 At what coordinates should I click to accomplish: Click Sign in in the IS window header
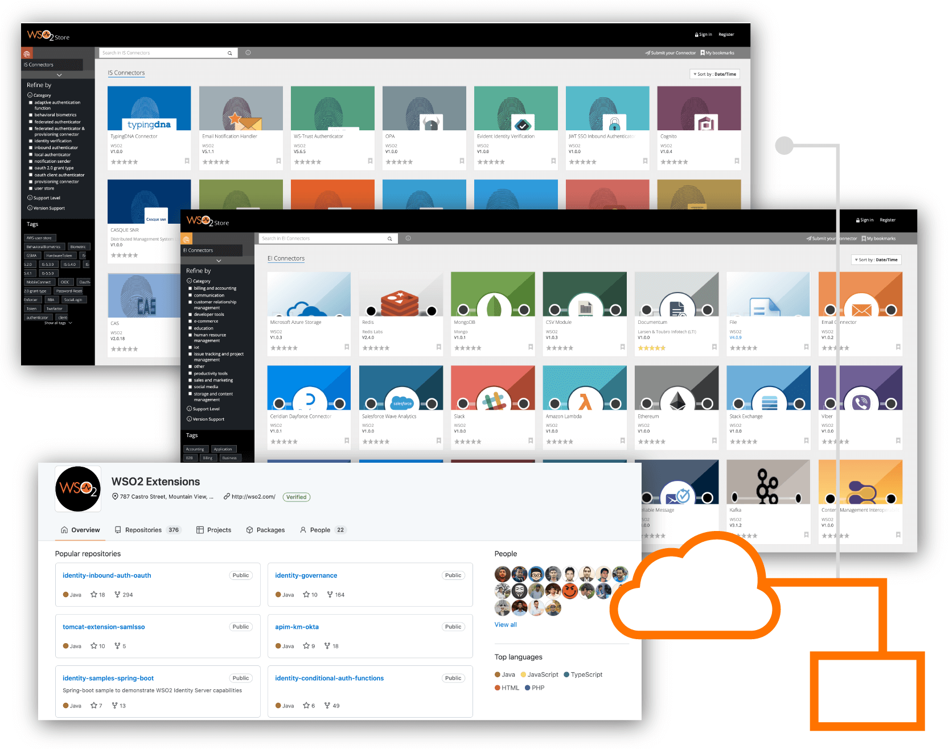tap(704, 35)
